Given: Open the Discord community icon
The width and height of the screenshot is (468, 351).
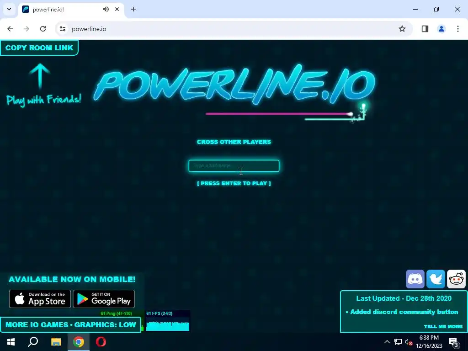Looking at the screenshot, I should point(415,279).
